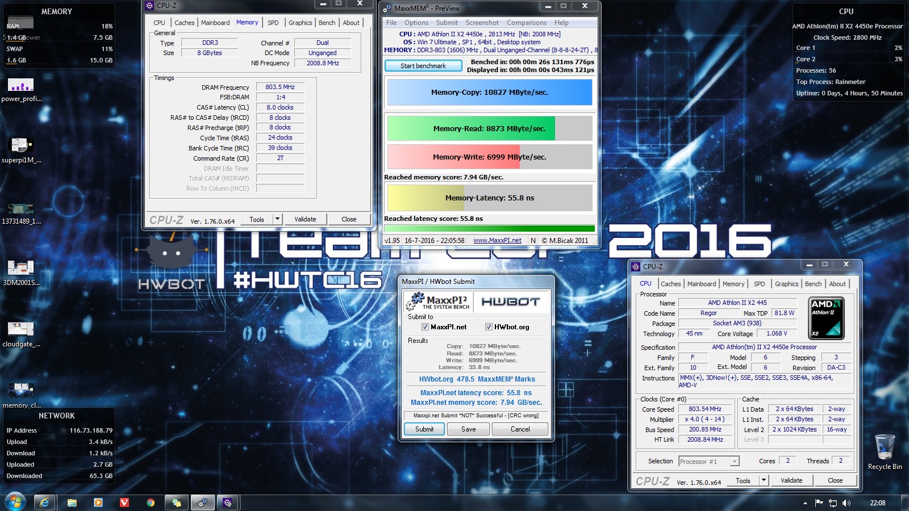Image resolution: width=909 pixels, height=511 pixels.
Task: Switch to Mainboard tab in lower CPU-Z
Action: 702,284
